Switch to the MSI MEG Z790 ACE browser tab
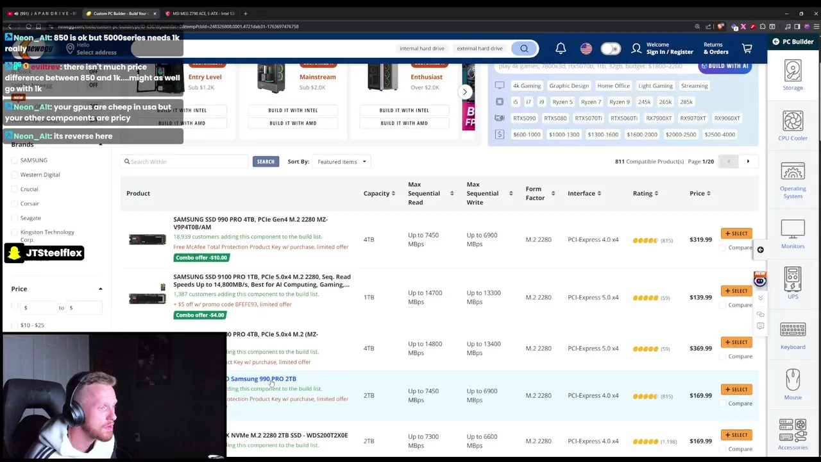821x462 pixels. (200, 13)
